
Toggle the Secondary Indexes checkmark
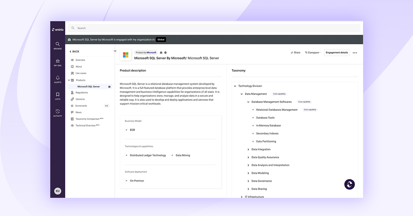pos(253,133)
